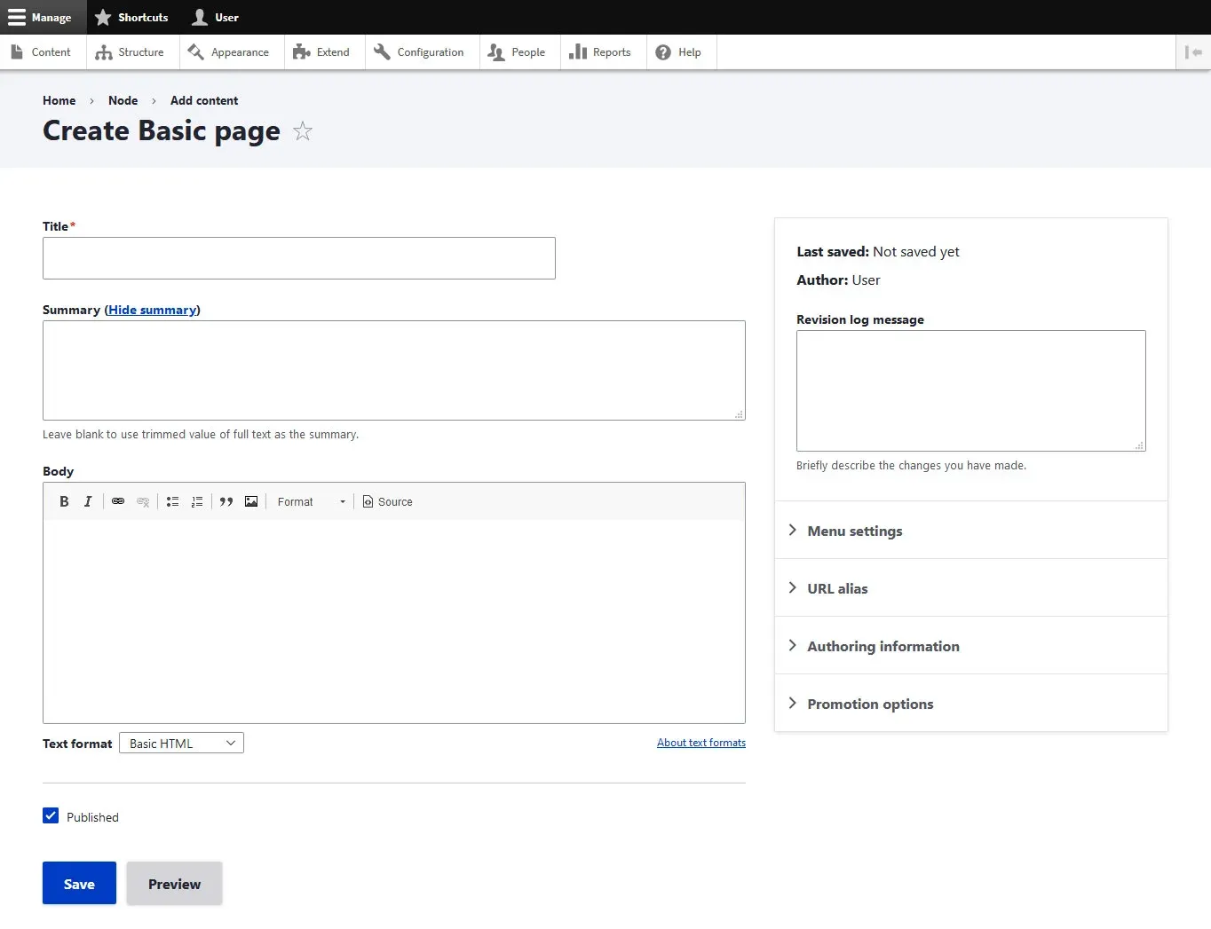Go to Content admin page

click(42, 52)
